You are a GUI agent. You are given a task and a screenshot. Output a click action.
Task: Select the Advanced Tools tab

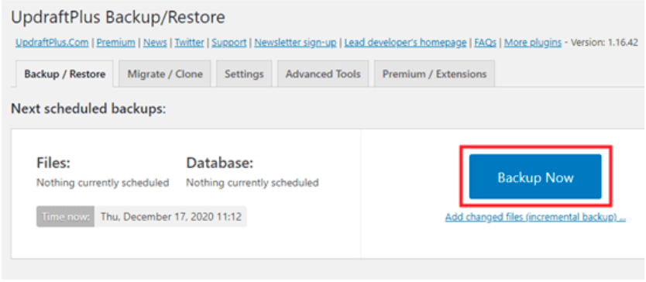click(x=323, y=74)
